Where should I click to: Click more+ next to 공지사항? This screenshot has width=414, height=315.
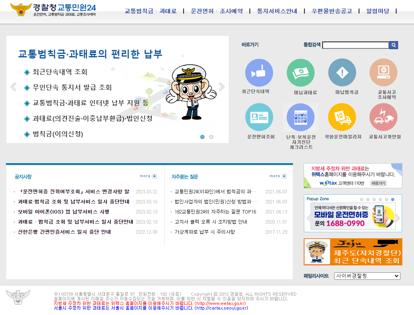[148, 176]
